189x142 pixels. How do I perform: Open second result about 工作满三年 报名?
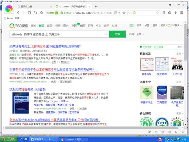click(54, 70)
